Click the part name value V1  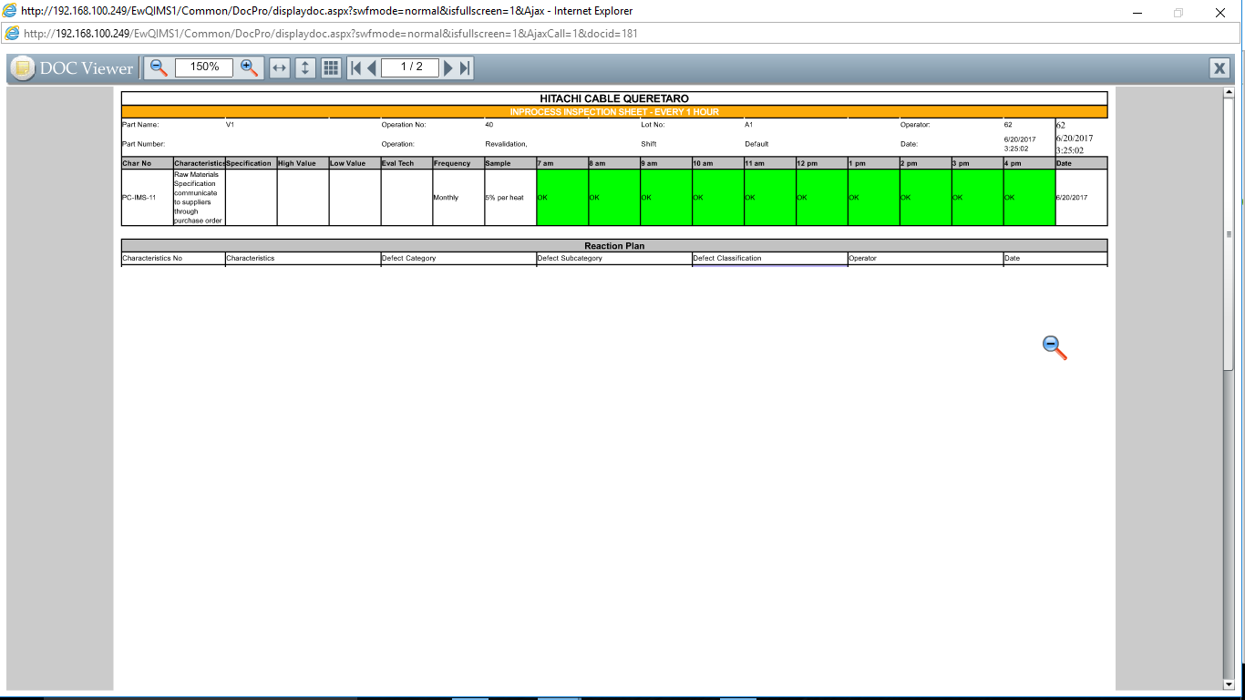(230, 125)
